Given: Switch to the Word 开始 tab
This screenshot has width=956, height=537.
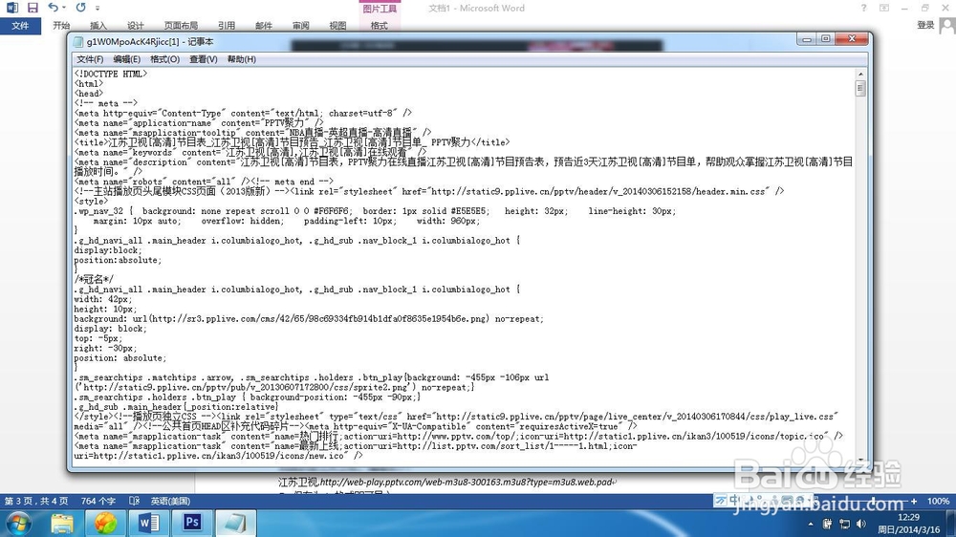Looking at the screenshot, I should click(61, 26).
